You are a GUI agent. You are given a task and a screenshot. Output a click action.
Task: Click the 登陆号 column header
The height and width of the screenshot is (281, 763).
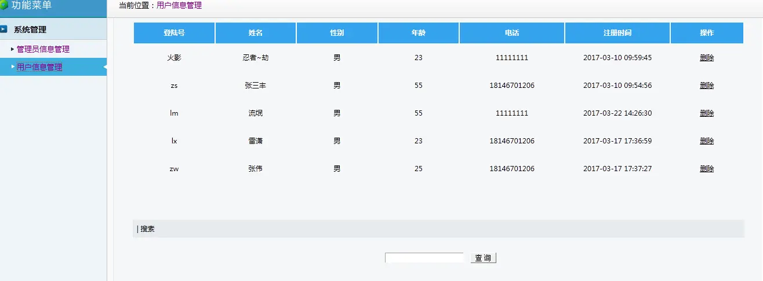pyautogui.click(x=174, y=33)
